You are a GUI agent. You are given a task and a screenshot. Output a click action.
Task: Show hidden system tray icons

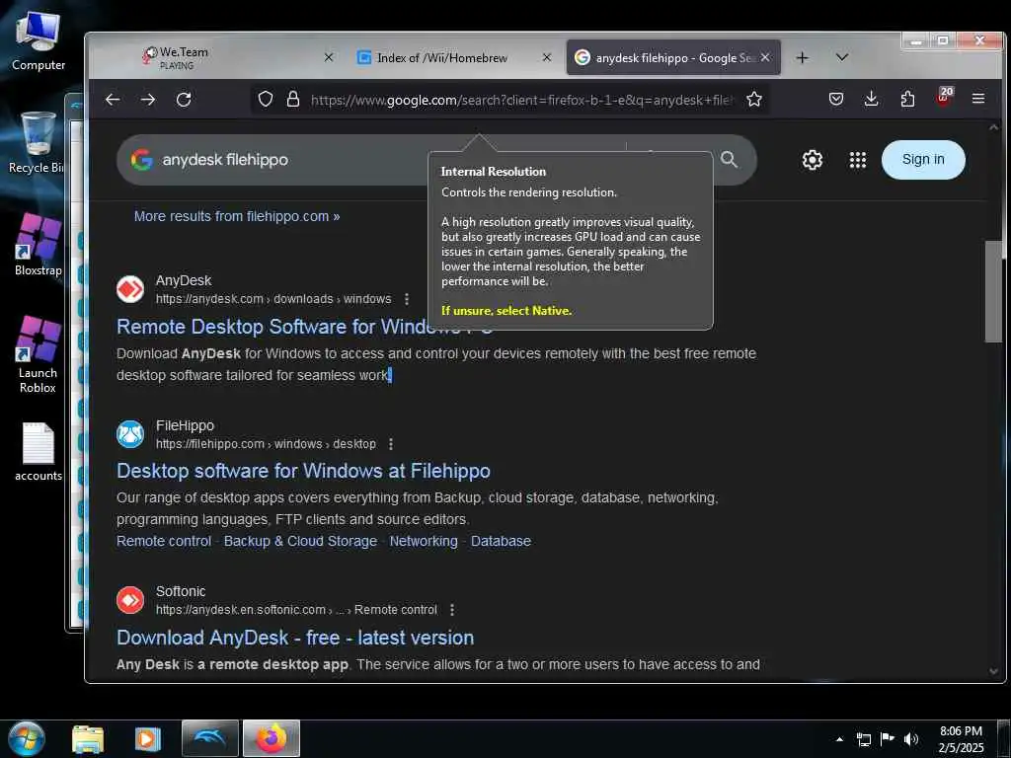point(839,739)
